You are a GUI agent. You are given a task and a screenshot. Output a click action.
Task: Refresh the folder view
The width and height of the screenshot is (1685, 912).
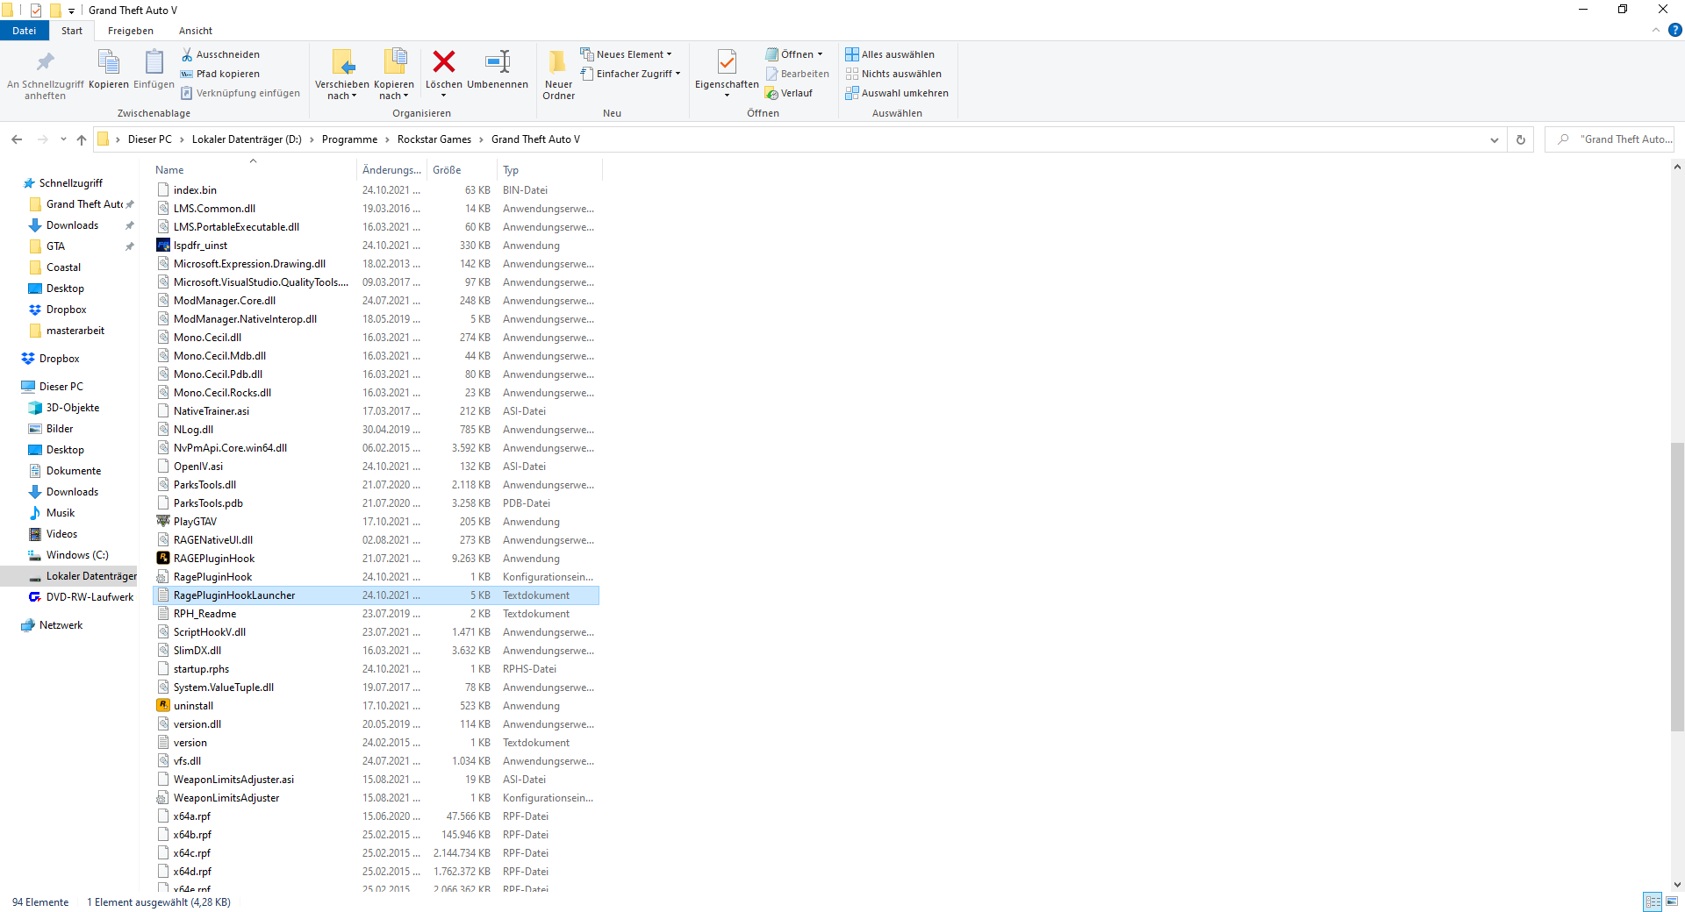click(1521, 139)
